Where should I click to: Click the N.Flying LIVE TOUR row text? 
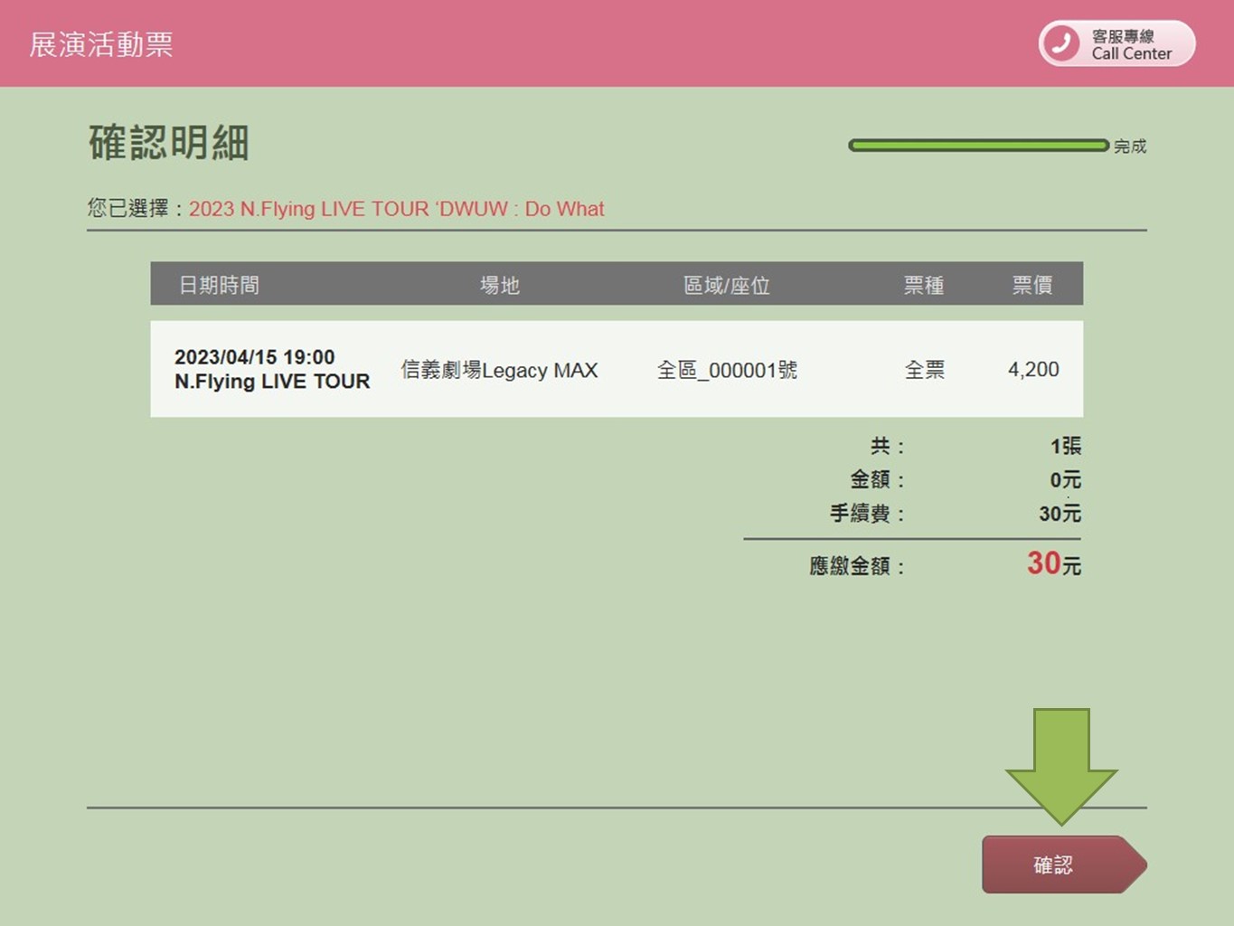coord(272,382)
